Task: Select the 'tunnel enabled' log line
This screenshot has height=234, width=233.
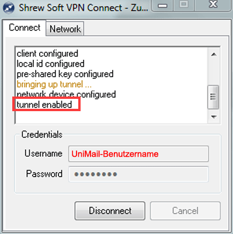Action: point(44,105)
